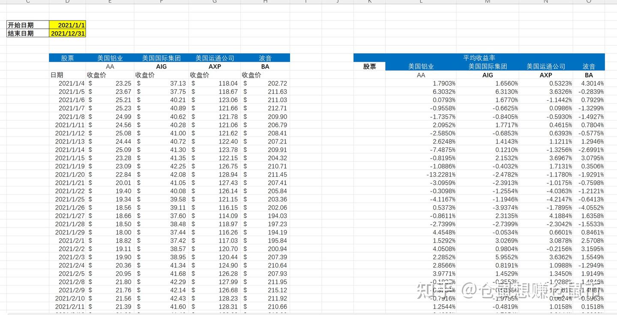Select the AA return value 1.7903%
The width and height of the screenshot is (617, 315).
coord(421,83)
